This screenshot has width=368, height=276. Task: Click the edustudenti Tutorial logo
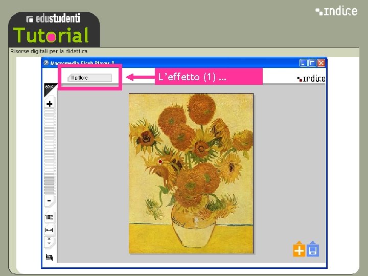point(54,30)
